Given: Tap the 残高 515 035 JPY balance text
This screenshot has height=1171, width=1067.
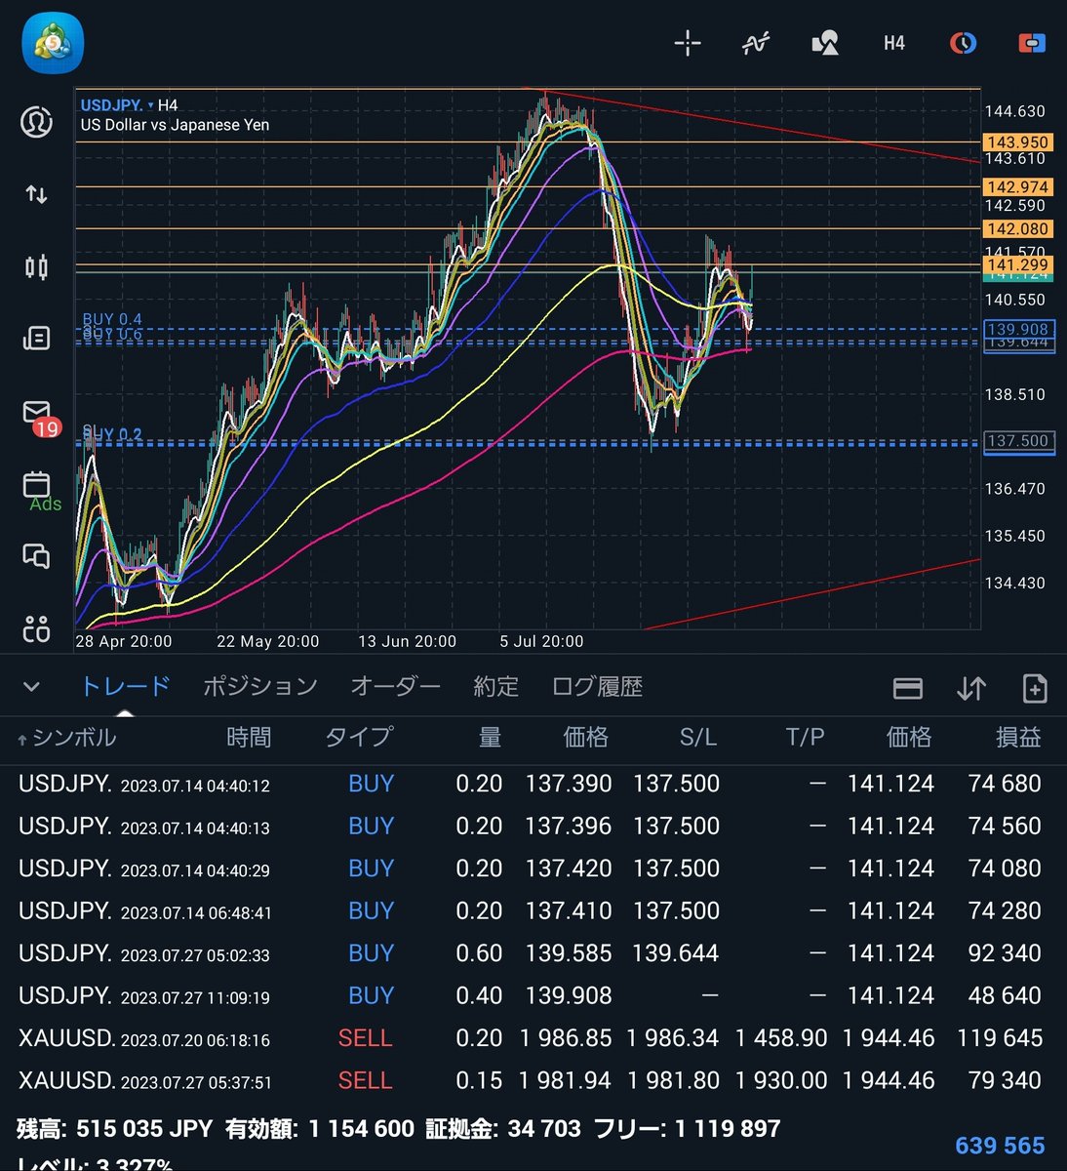Looking at the screenshot, I should click(x=115, y=1129).
